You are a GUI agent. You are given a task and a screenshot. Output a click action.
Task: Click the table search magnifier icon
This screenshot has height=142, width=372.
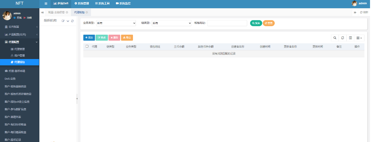click(x=335, y=38)
